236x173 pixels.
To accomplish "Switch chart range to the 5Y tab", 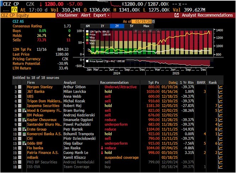I will point(132,26).
